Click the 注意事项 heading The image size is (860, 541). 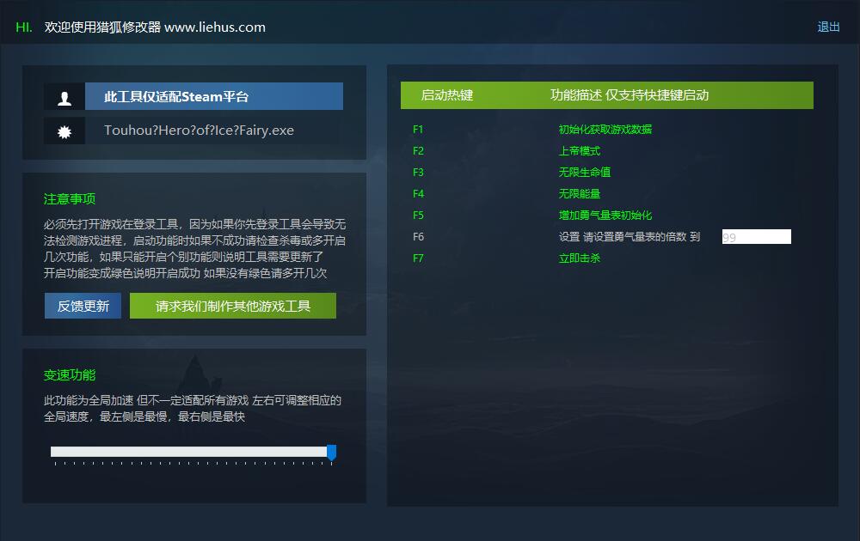69,198
